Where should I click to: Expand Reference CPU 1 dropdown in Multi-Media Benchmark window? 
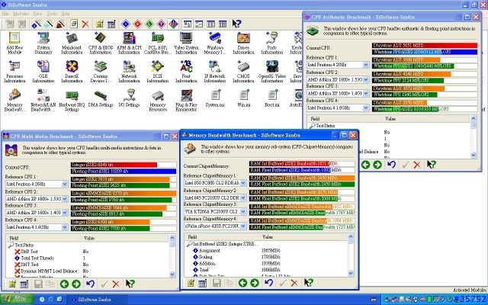(64, 185)
